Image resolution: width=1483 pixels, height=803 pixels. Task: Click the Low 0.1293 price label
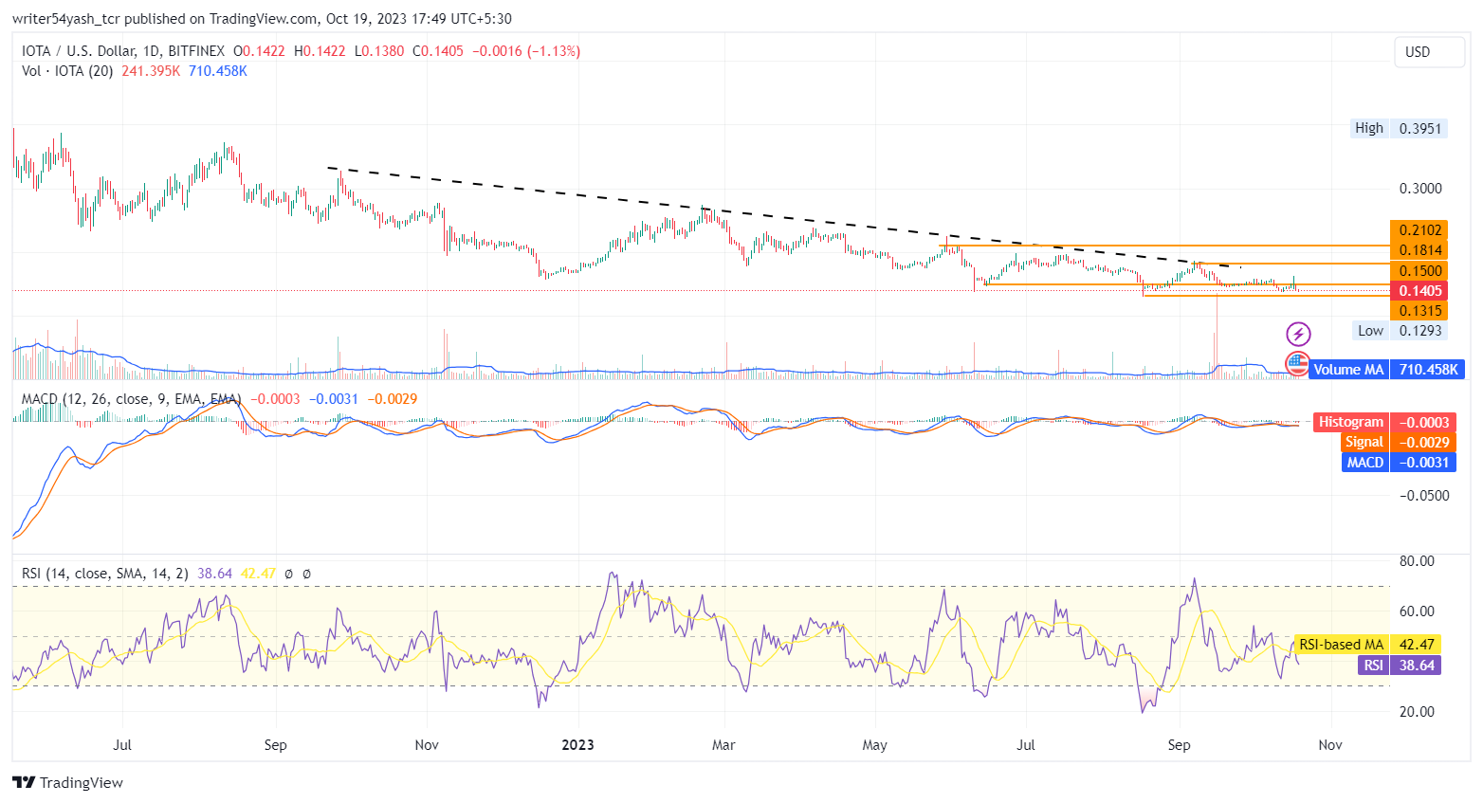point(1400,331)
